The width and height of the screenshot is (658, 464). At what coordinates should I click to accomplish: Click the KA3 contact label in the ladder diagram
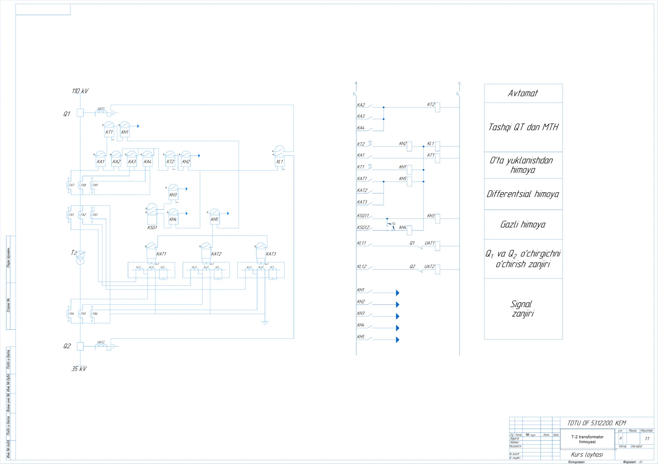point(361,116)
